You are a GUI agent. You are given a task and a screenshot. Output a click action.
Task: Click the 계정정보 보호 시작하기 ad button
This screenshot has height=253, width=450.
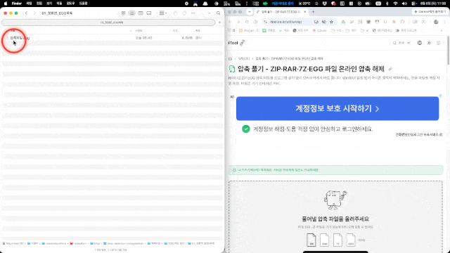(x=337, y=108)
